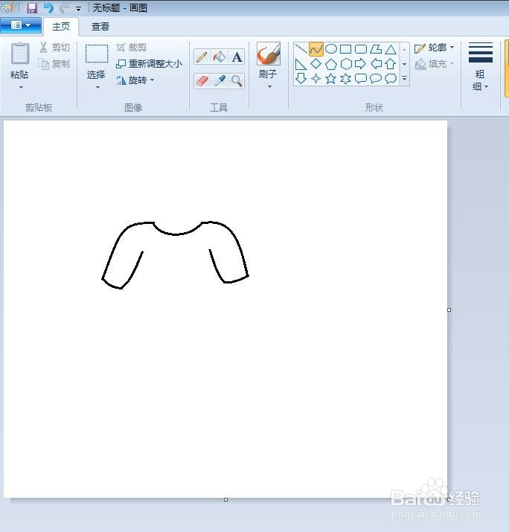Click the 剪切 button
The width and height of the screenshot is (509, 532).
click(x=54, y=47)
